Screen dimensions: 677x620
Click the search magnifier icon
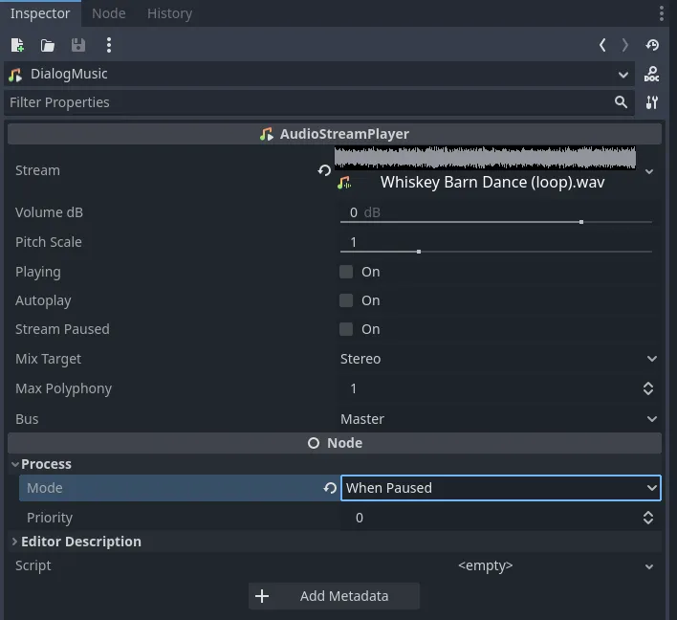pyautogui.click(x=621, y=102)
